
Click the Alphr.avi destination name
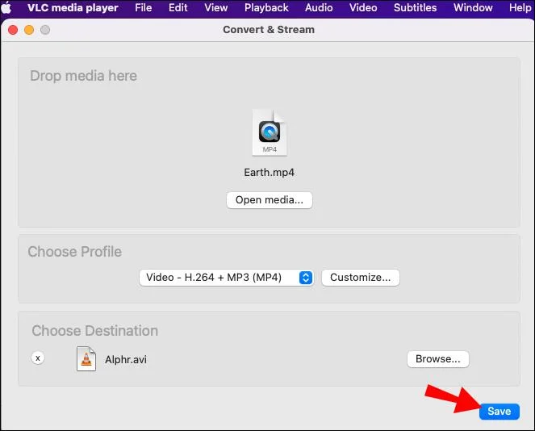[126, 359]
